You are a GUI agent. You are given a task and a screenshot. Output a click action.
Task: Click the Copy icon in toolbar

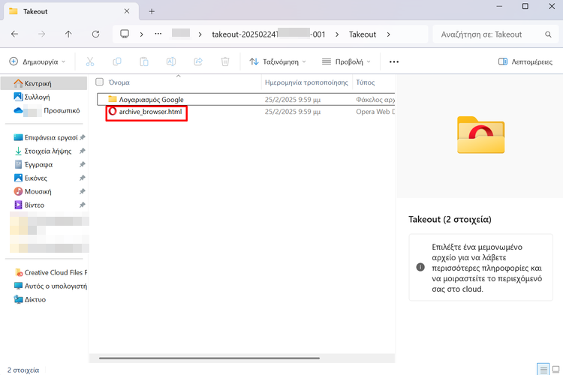coord(117,61)
